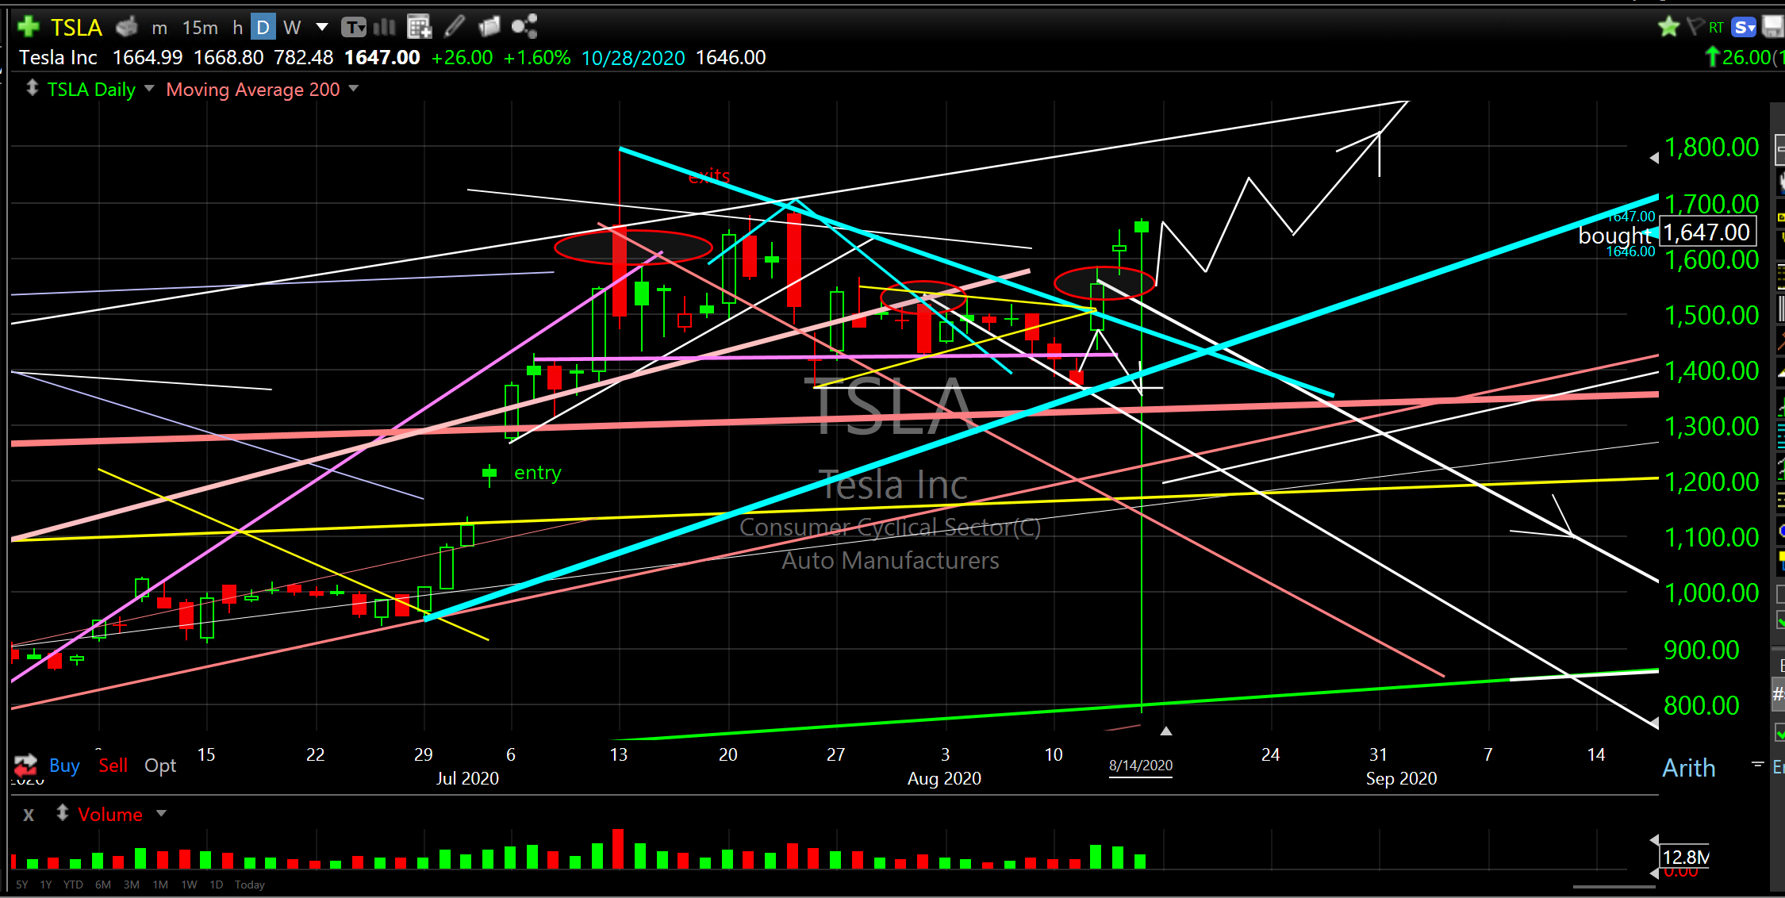The image size is (1785, 898).
Task: Select the 6M range tab
Action: [x=102, y=885]
